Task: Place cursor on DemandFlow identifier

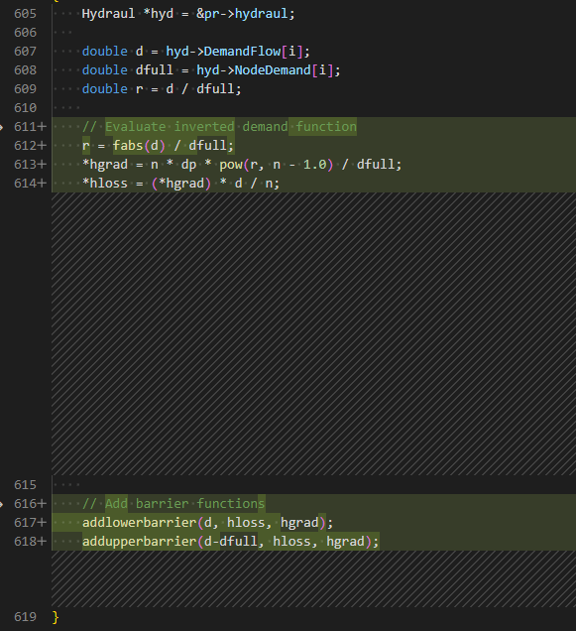Action: coord(242,52)
